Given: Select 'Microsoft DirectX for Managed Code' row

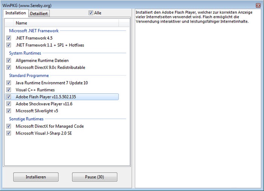Looking at the screenshot, I should coord(62,126).
